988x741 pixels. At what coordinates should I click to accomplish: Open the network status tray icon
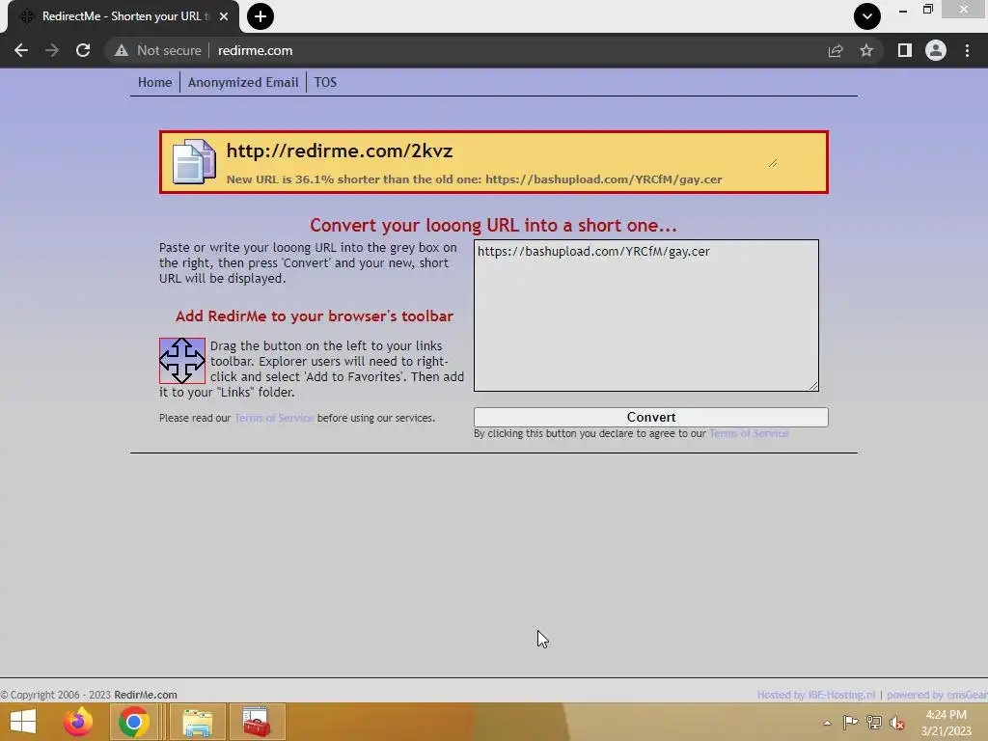(x=874, y=722)
